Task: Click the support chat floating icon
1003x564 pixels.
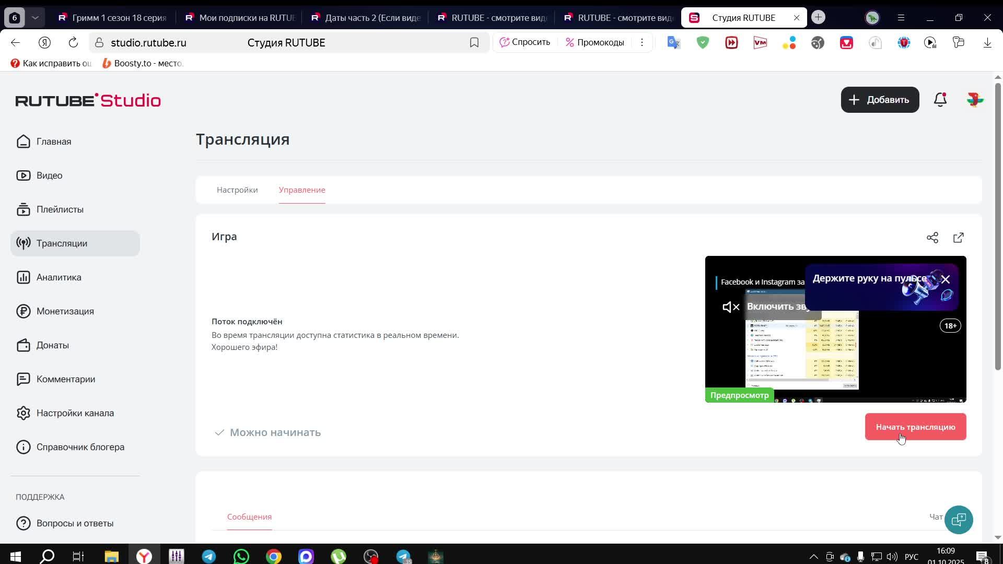Action: click(x=959, y=520)
